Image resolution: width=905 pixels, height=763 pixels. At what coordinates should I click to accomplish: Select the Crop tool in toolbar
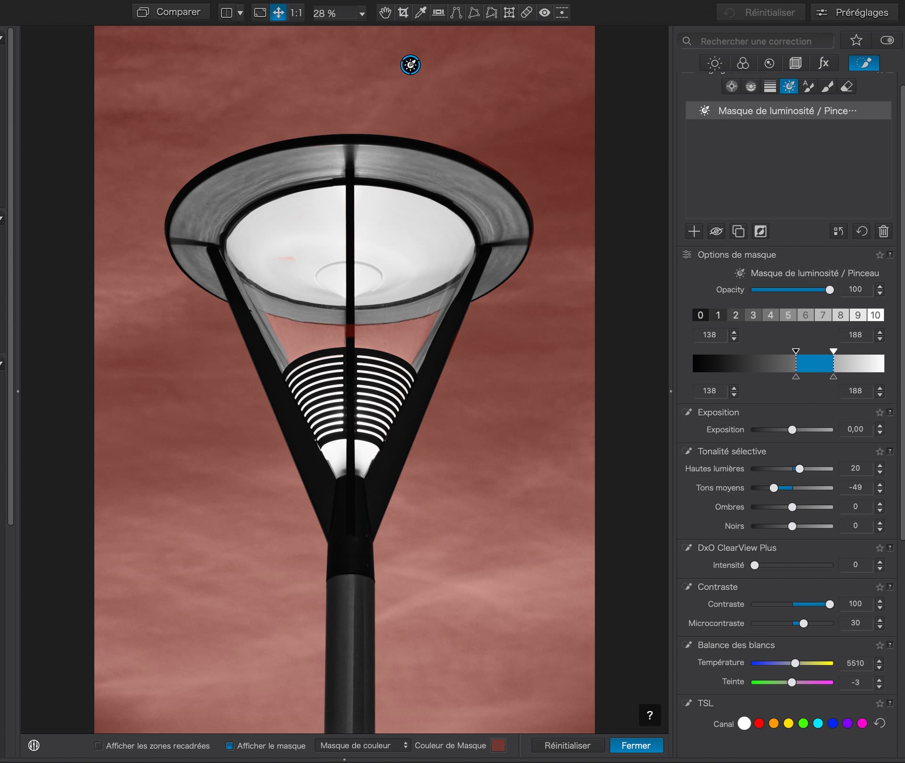pyautogui.click(x=403, y=13)
